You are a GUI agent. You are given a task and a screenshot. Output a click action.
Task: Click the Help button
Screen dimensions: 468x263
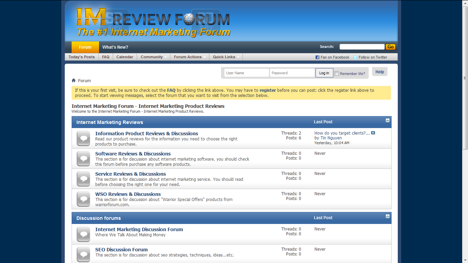380,72
